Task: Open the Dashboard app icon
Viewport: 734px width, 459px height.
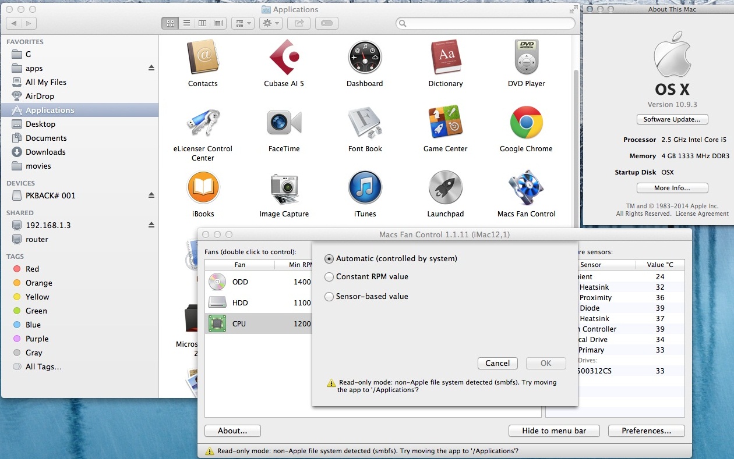Action: [365, 57]
